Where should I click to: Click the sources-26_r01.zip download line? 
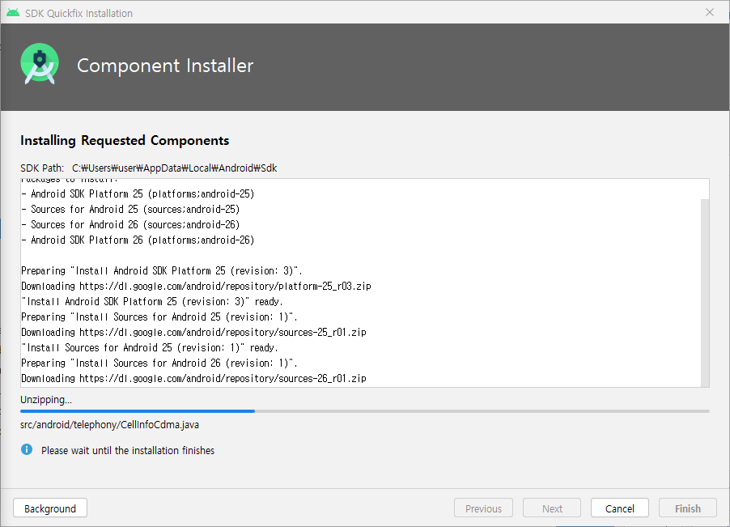[193, 378]
